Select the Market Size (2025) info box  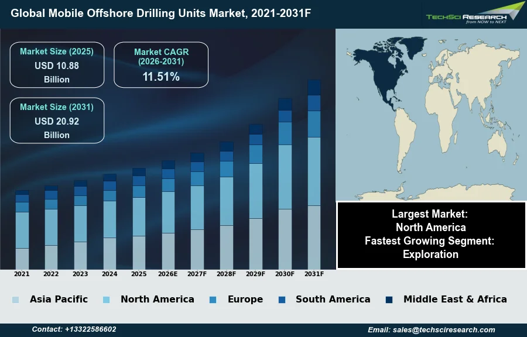(x=57, y=65)
